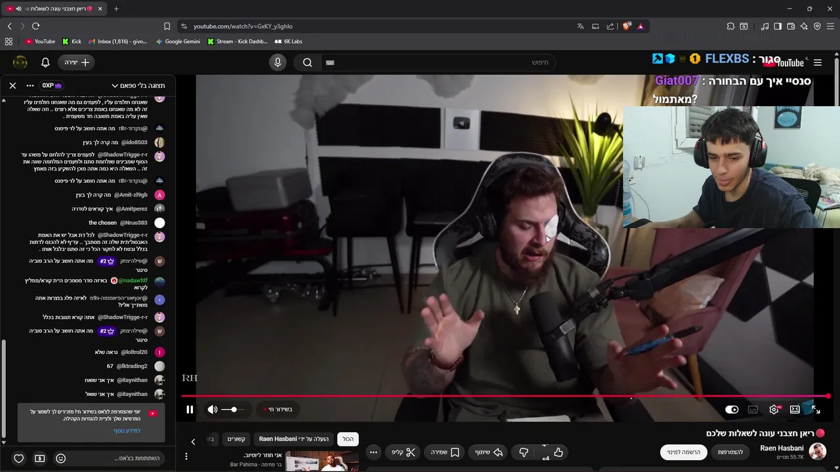The image size is (840, 472).
Task: Close the live chat panel
Action: pyautogui.click(x=12, y=85)
